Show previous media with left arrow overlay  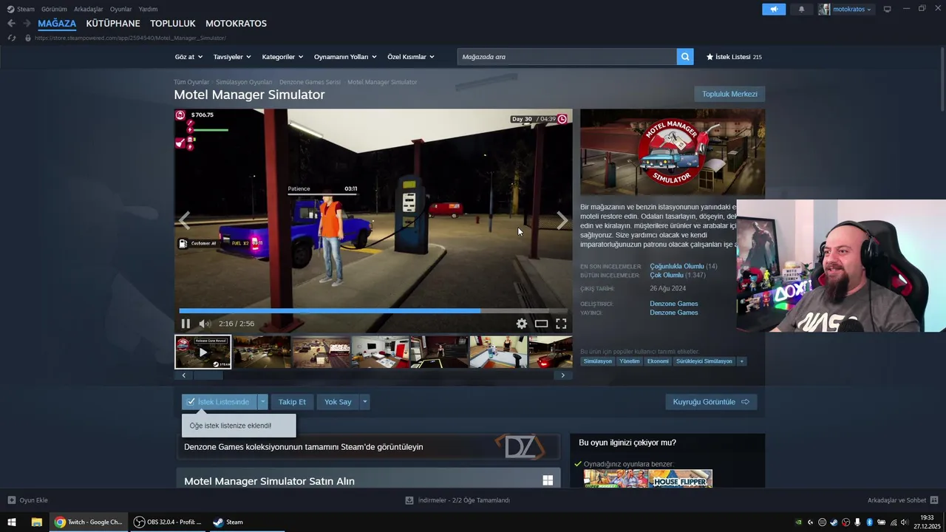(184, 220)
